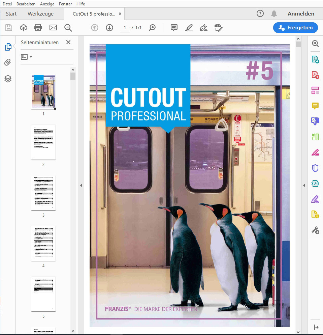Image resolution: width=323 pixels, height=335 pixels.
Task: Add a comment speech bubble icon
Action: [x=174, y=28]
